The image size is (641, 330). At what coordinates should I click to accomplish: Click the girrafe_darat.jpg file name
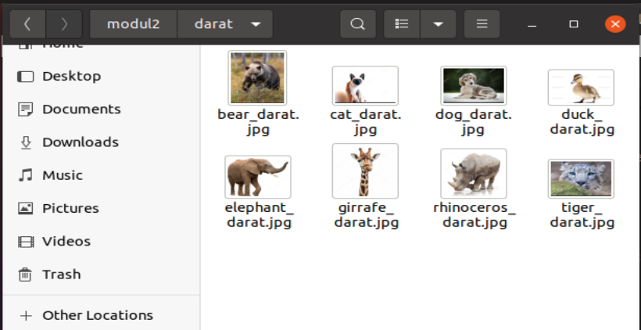367,215
